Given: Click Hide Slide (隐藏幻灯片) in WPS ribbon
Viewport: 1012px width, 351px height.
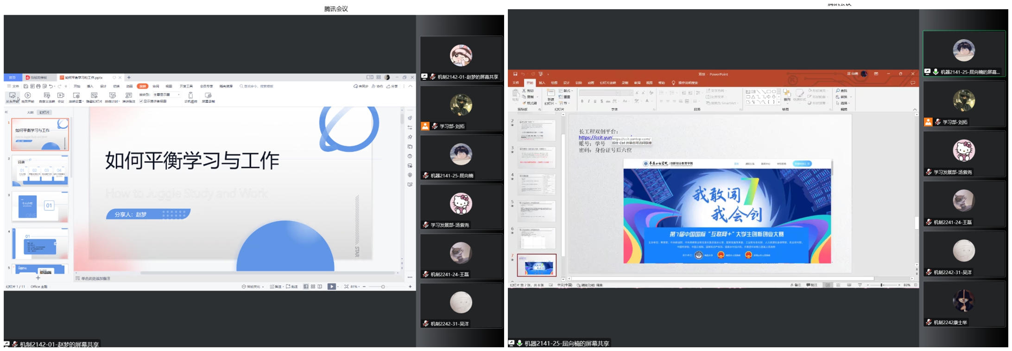Looking at the screenshot, I should (94, 97).
